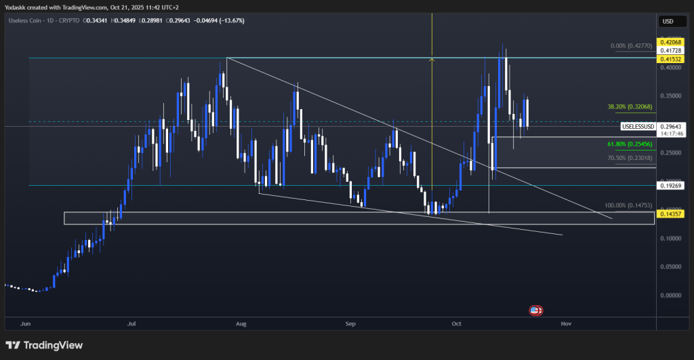Select the close value C0.29643 in the header

point(178,21)
